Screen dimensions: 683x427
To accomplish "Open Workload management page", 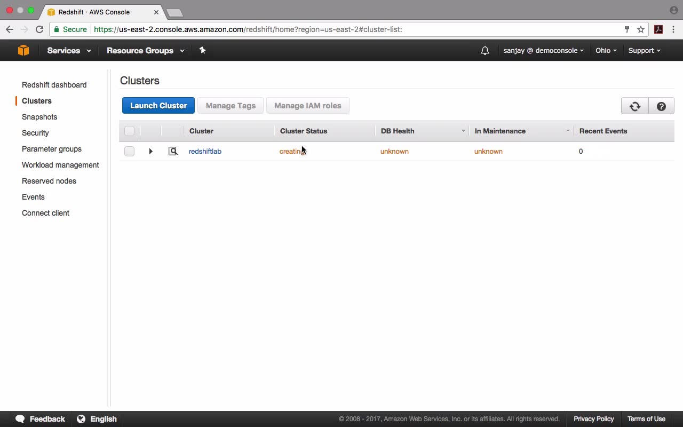I will click(60, 165).
